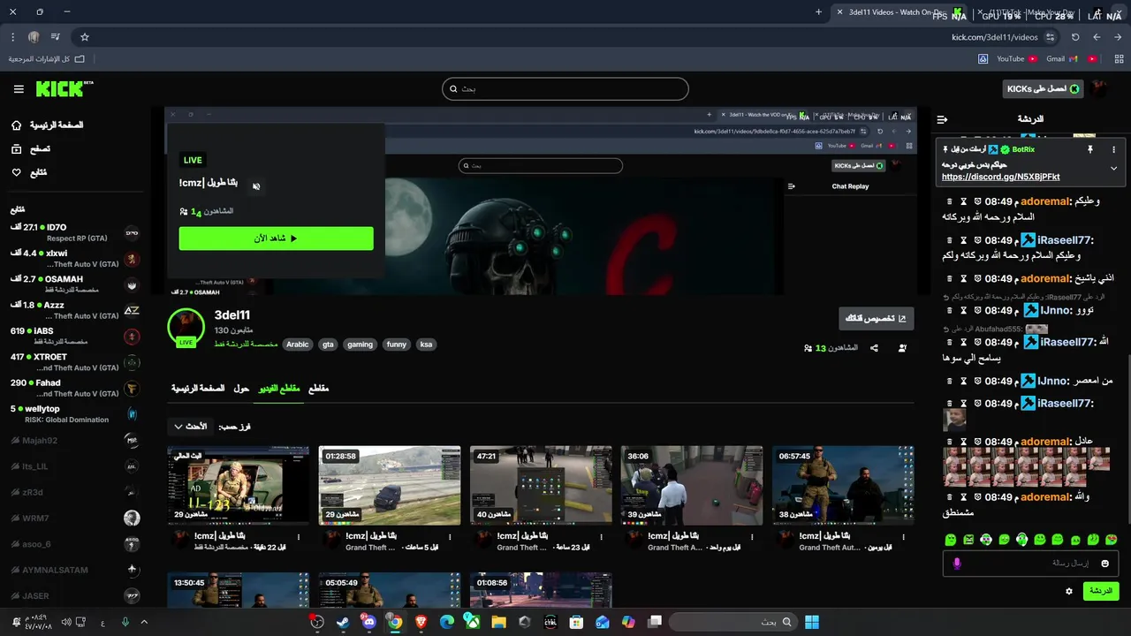1131x636 pixels.
Task: Open the Following (متابع) heart item in sidebar
Action: click(29, 172)
